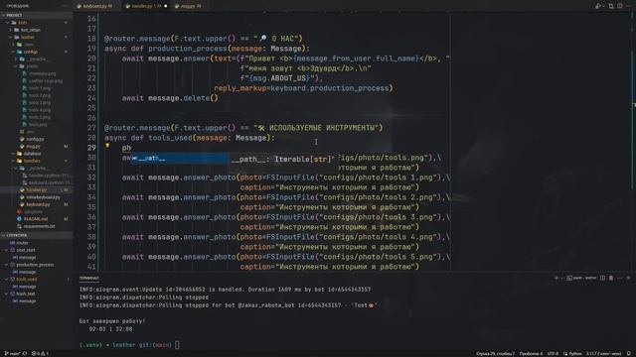Click the plus icon to open a new terminal
The height and width of the screenshot is (357, 636).
[556, 278]
